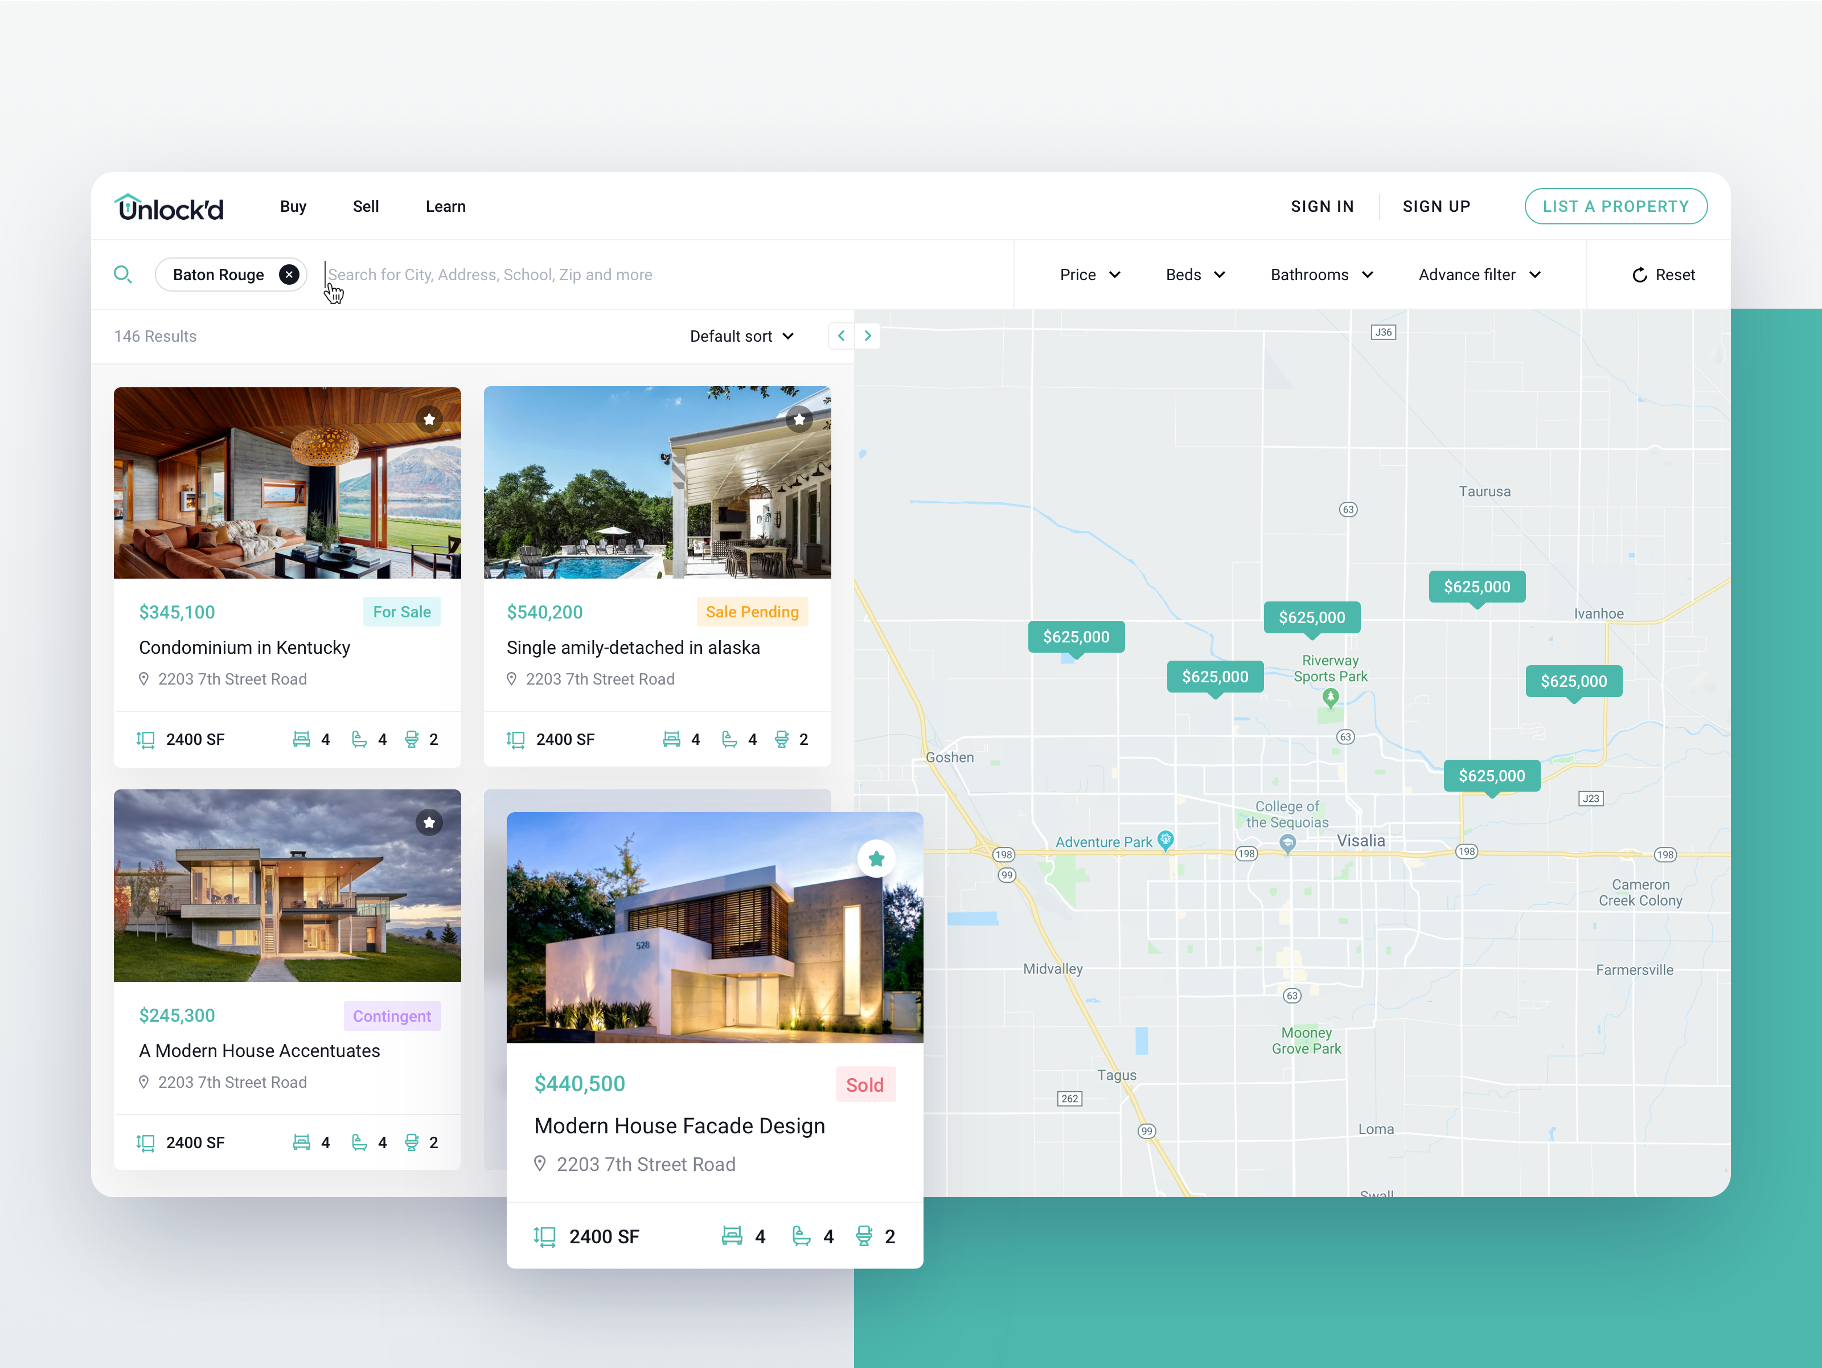Image resolution: width=1822 pixels, height=1368 pixels.
Task: Click the LIST A PROPERTY button
Action: pyautogui.click(x=1615, y=207)
